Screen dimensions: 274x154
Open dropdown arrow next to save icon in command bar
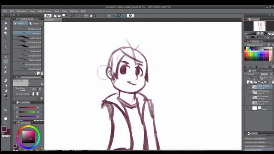67,16
